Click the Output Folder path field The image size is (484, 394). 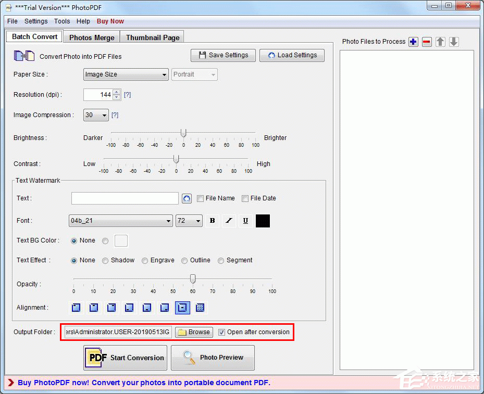pyautogui.click(x=118, y=332)
